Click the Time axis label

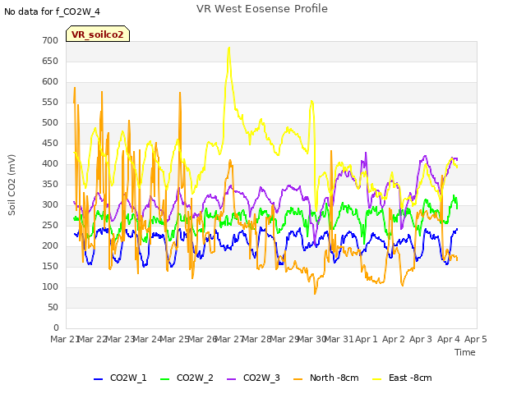tap(465, 352)
